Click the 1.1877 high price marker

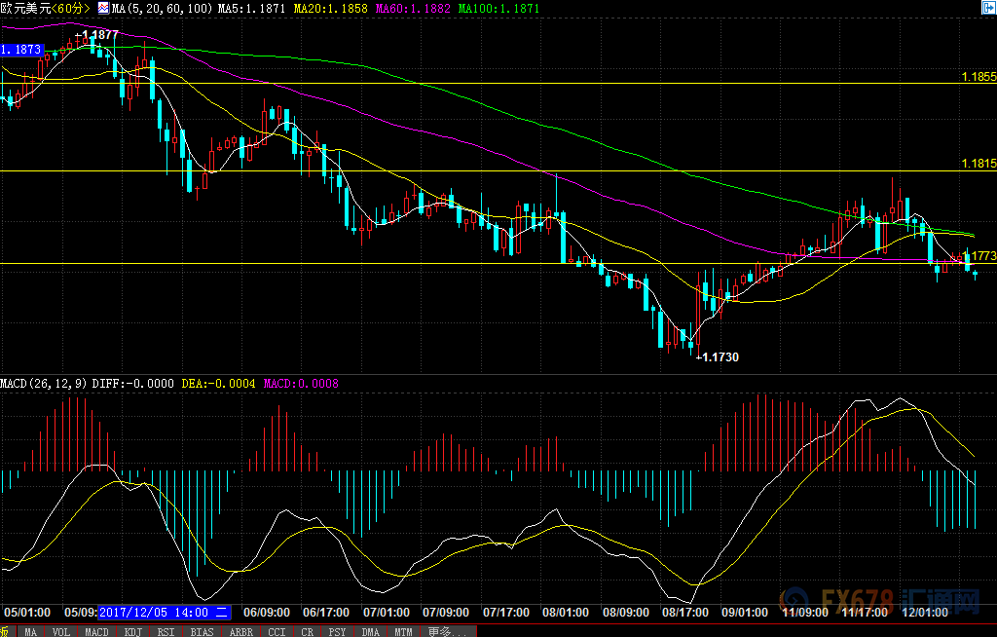(x=99, y=34)
